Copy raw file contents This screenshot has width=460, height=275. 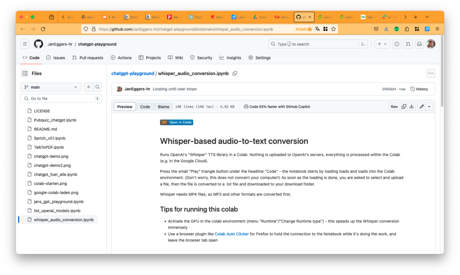pyautogui.click(x=404, y=106)
